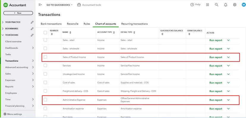Image resolution: width=246 pixels, height=118 pixels.
Task: Open Reports in the sidebar
Action: click(x=9, y=87)
